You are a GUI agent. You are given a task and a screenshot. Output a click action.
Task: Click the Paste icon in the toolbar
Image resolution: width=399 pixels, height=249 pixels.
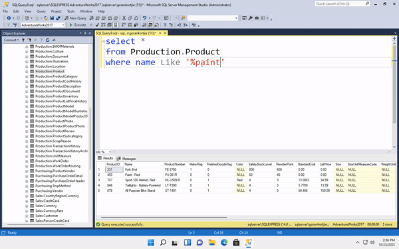136,18
